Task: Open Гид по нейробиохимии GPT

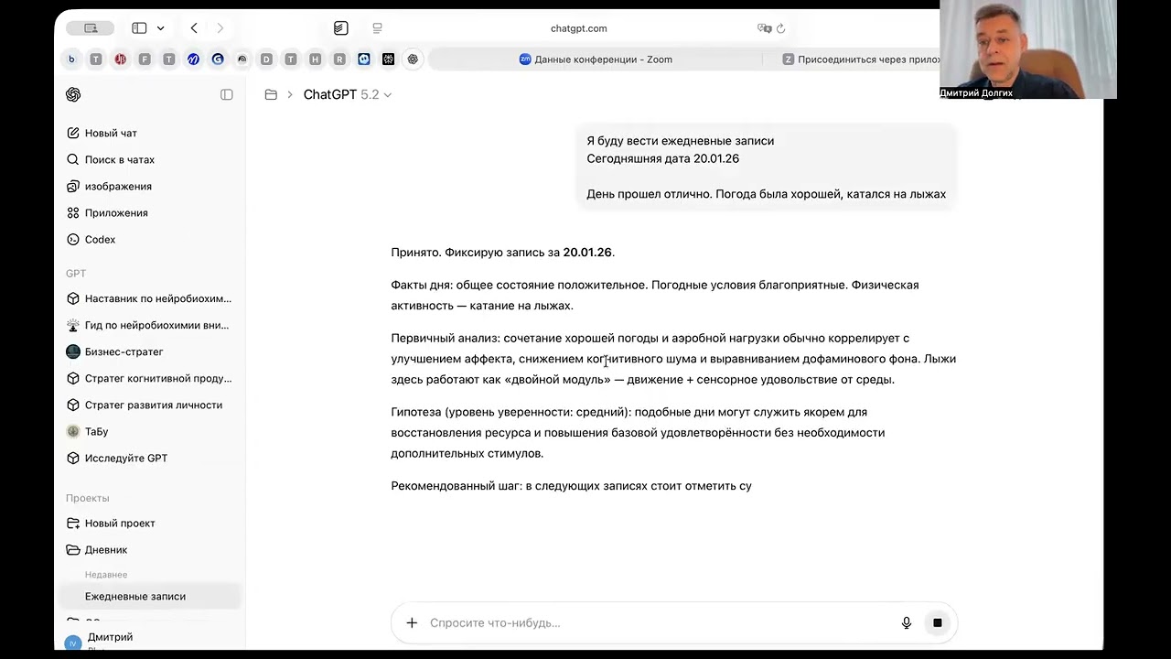Action: click(x=151, y=325)
